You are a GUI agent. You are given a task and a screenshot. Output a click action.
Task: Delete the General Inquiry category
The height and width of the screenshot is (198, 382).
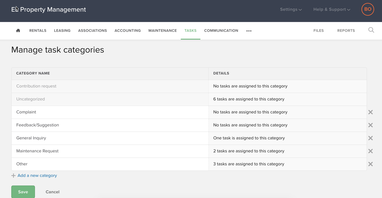(x=370, y=138)
